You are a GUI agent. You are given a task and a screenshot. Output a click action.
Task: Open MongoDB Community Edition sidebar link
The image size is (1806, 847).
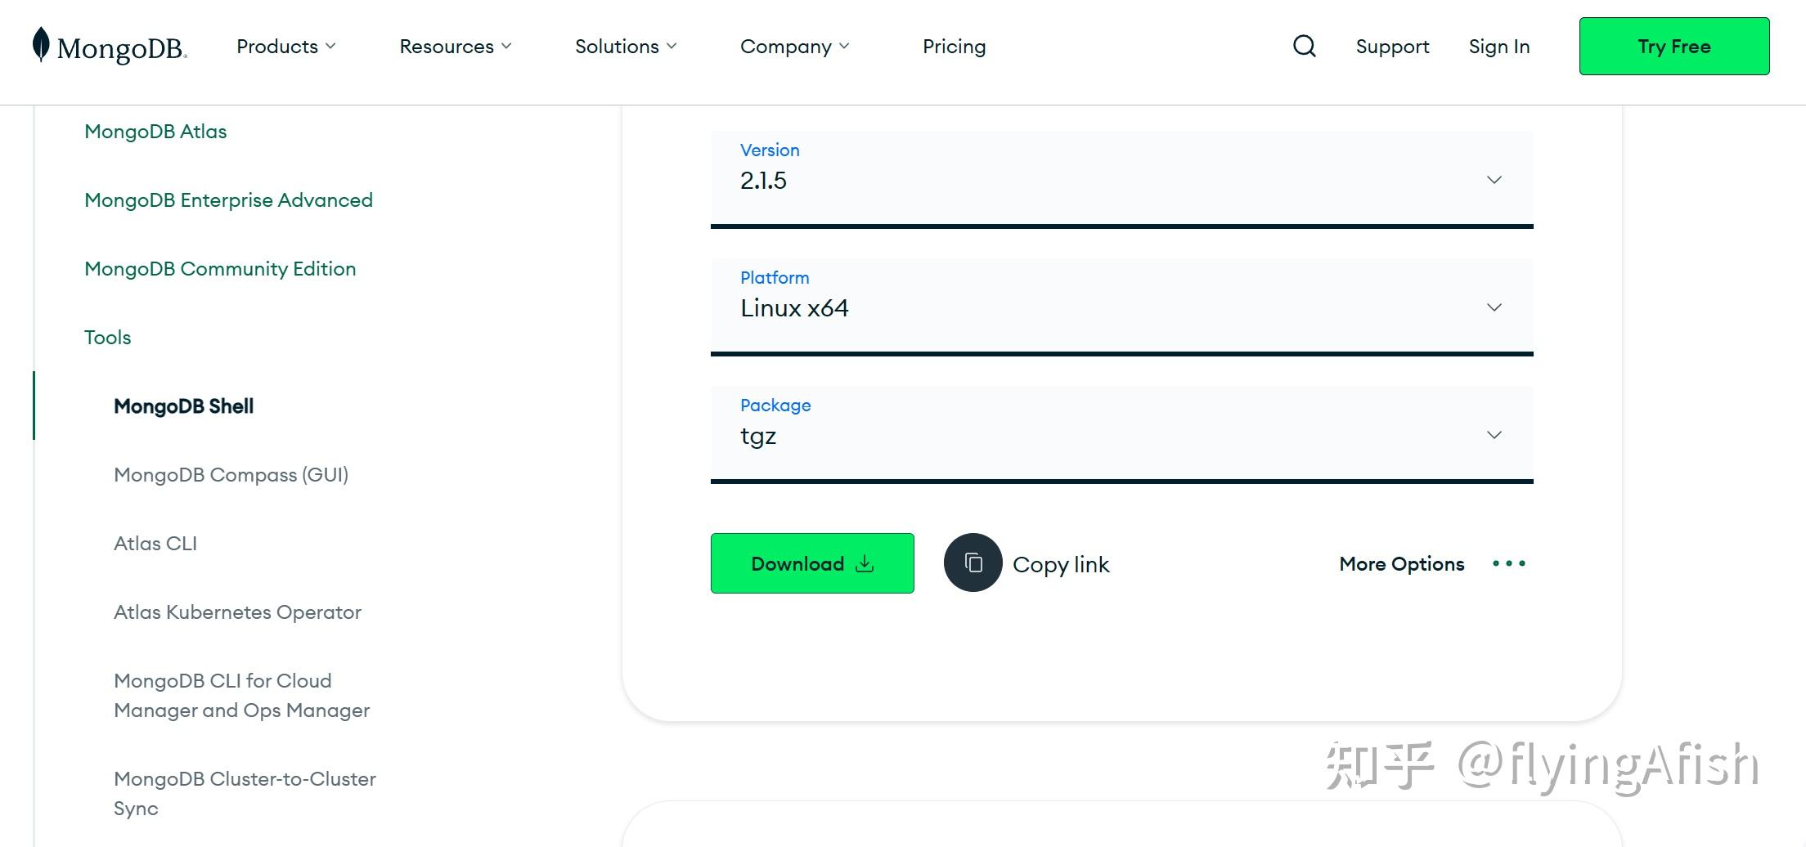(220, 269)
